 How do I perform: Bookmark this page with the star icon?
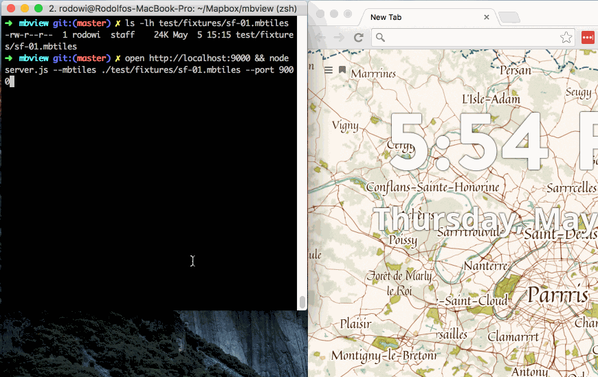click(x=566, y=37)
